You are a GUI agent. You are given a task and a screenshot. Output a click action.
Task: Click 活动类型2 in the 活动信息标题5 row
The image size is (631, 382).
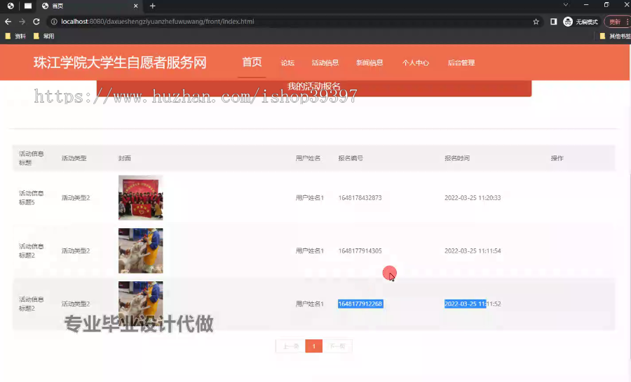click(x=76, y=197)
